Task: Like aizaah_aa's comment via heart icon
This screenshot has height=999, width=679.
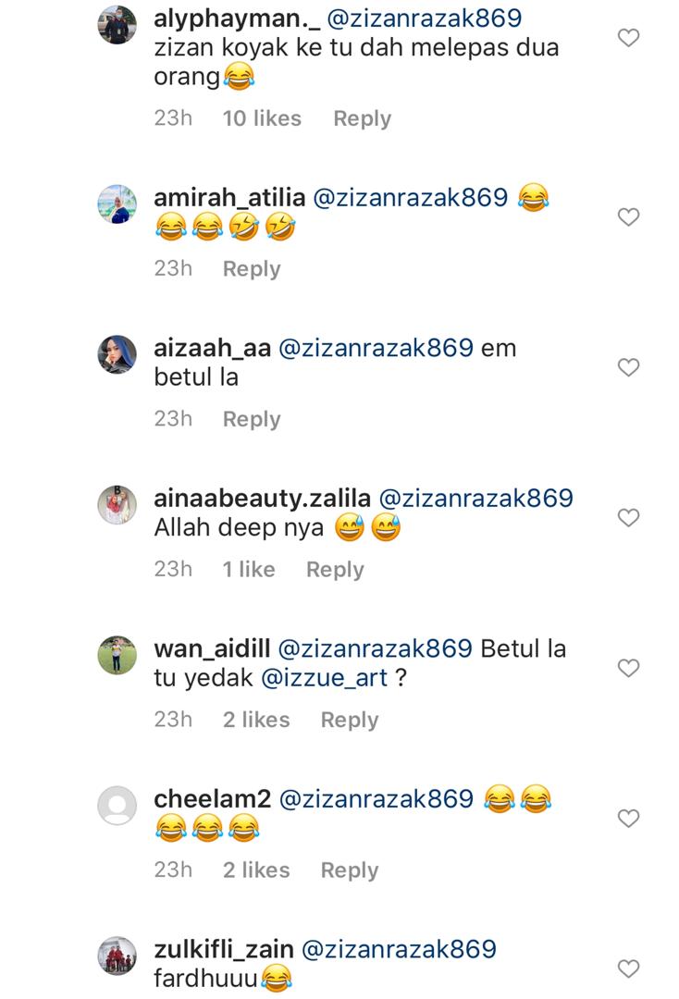Action: pos(628,367)
